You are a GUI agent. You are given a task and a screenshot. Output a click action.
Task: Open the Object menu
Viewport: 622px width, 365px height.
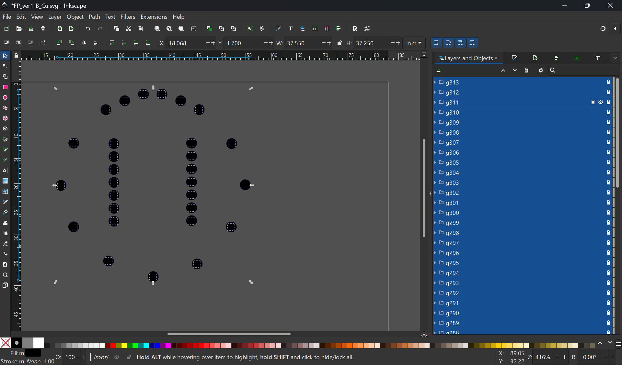point(75,17)
